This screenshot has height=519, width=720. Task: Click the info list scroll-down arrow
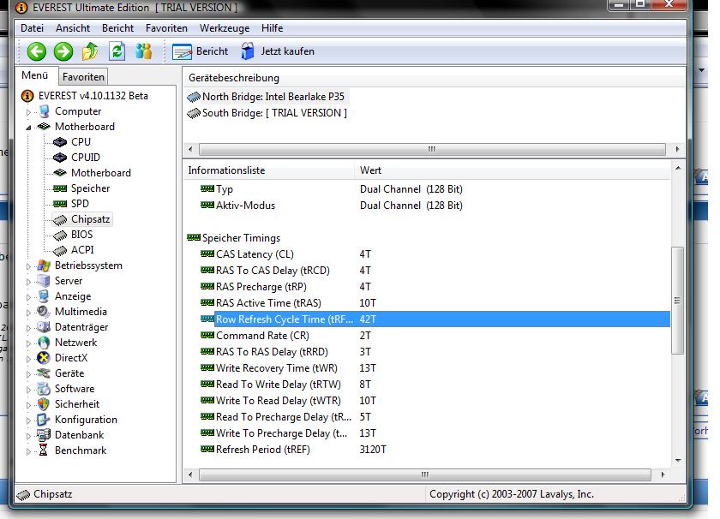678,461
